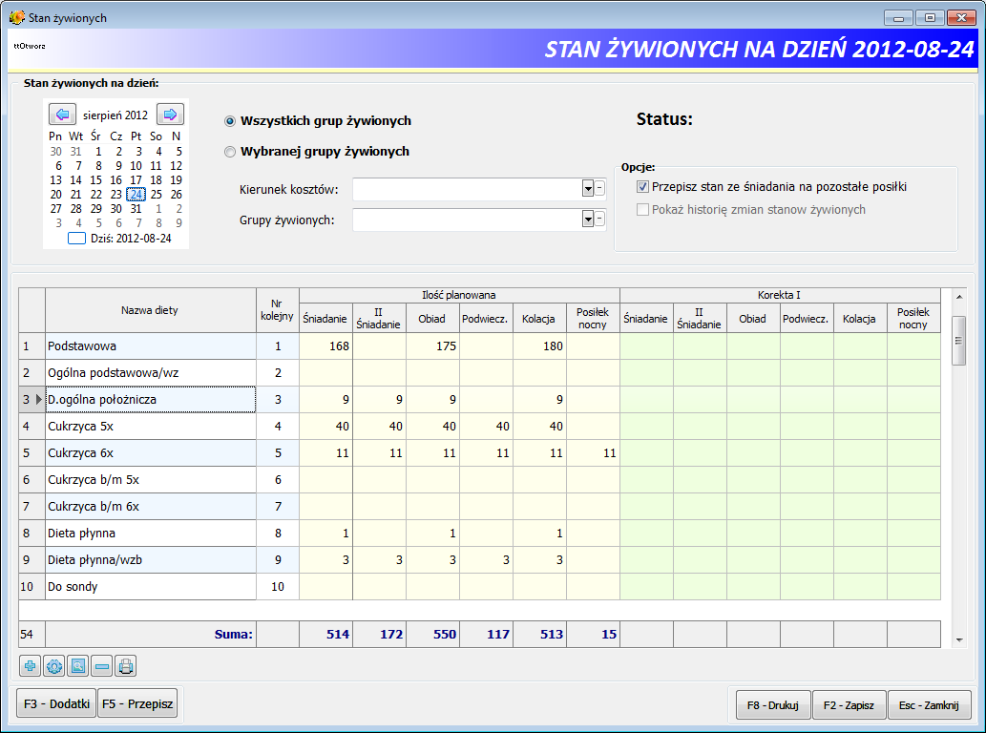The height and width of the screenshot is (733, 986).
Task: Click F3 - Dodatki button
Action: 56,703
